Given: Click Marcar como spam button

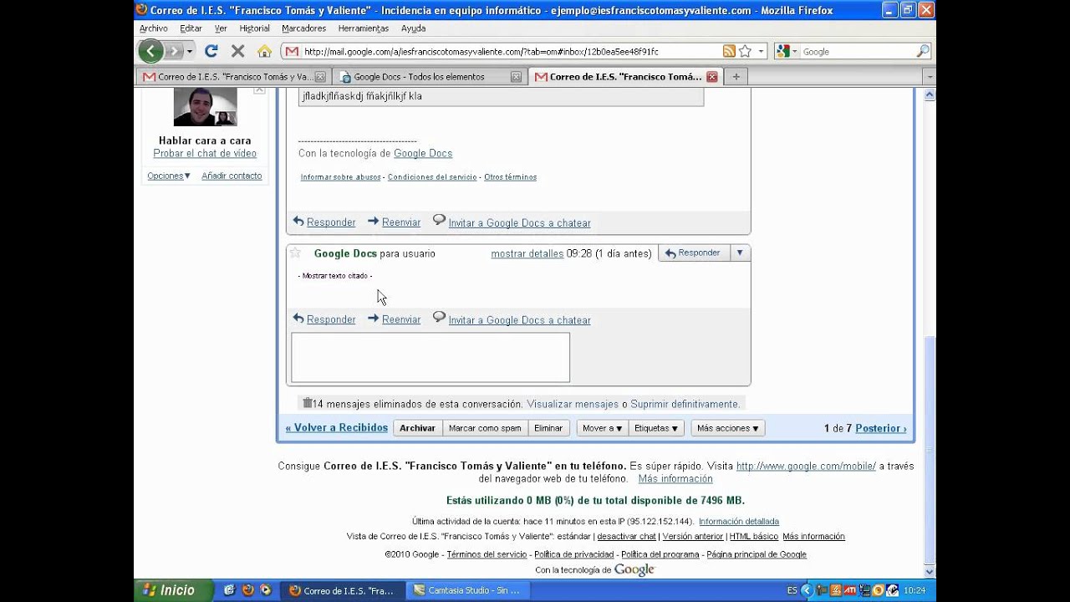Looking at the screenshot, I should tap(485, 428).
